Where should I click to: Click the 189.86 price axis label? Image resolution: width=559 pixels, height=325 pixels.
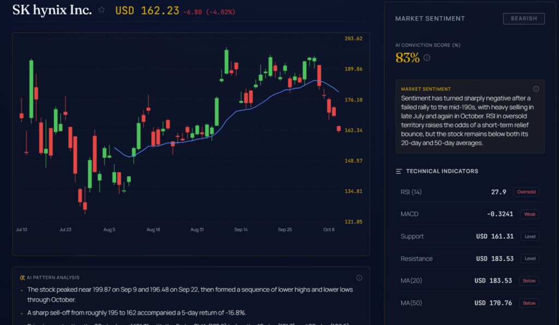pyautogui.click(x=353, y=69)
